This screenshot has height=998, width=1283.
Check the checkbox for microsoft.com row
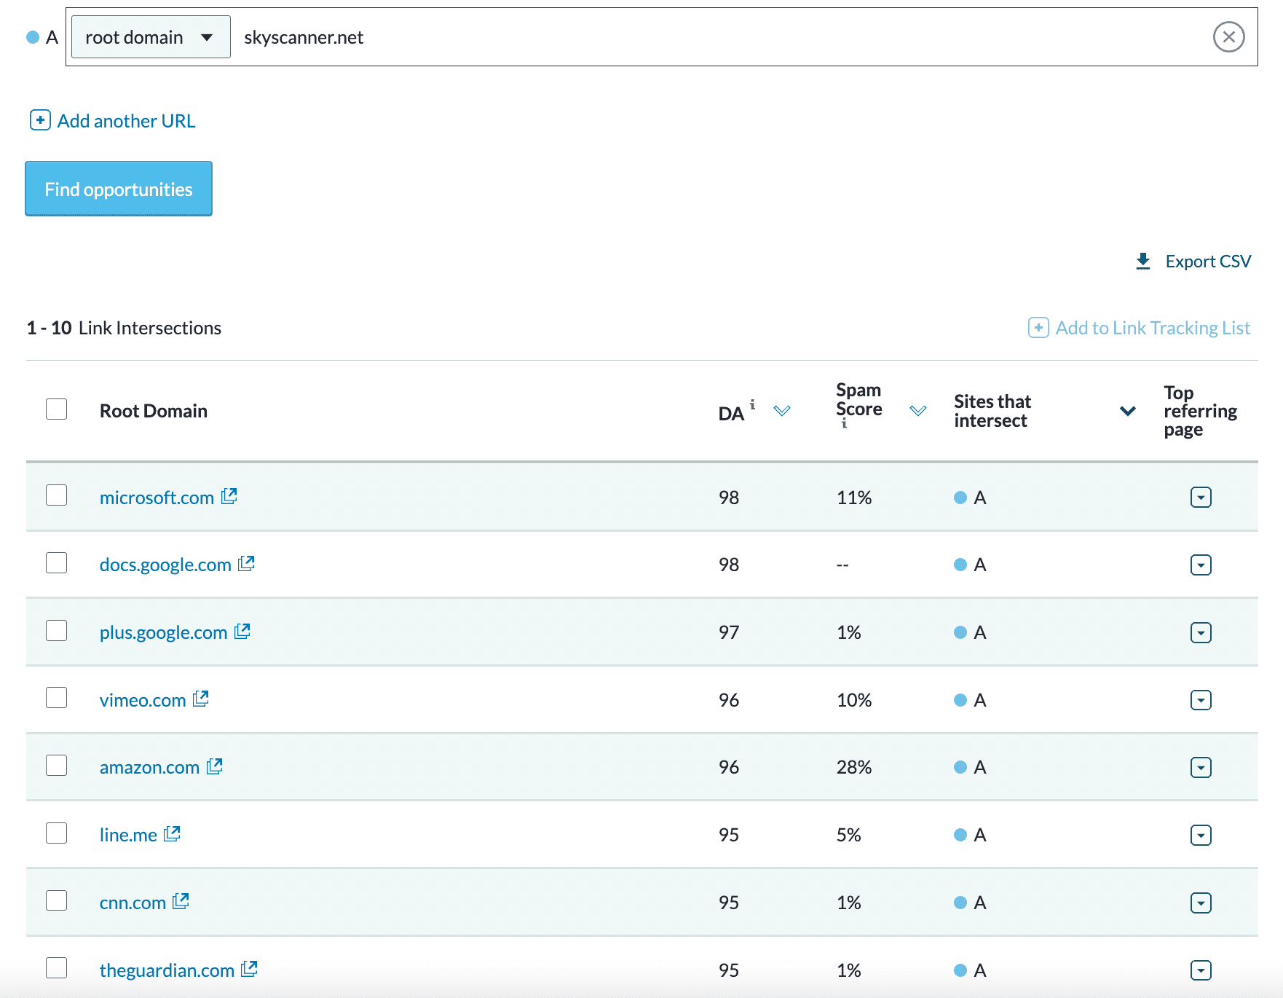tap(56, 496)
